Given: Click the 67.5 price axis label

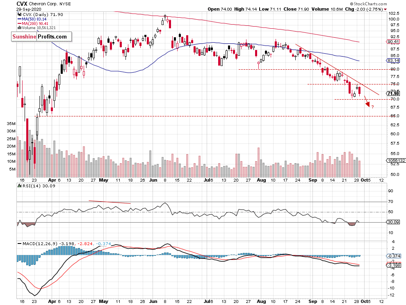Looking at the screenshot, I should coord(395,107).
